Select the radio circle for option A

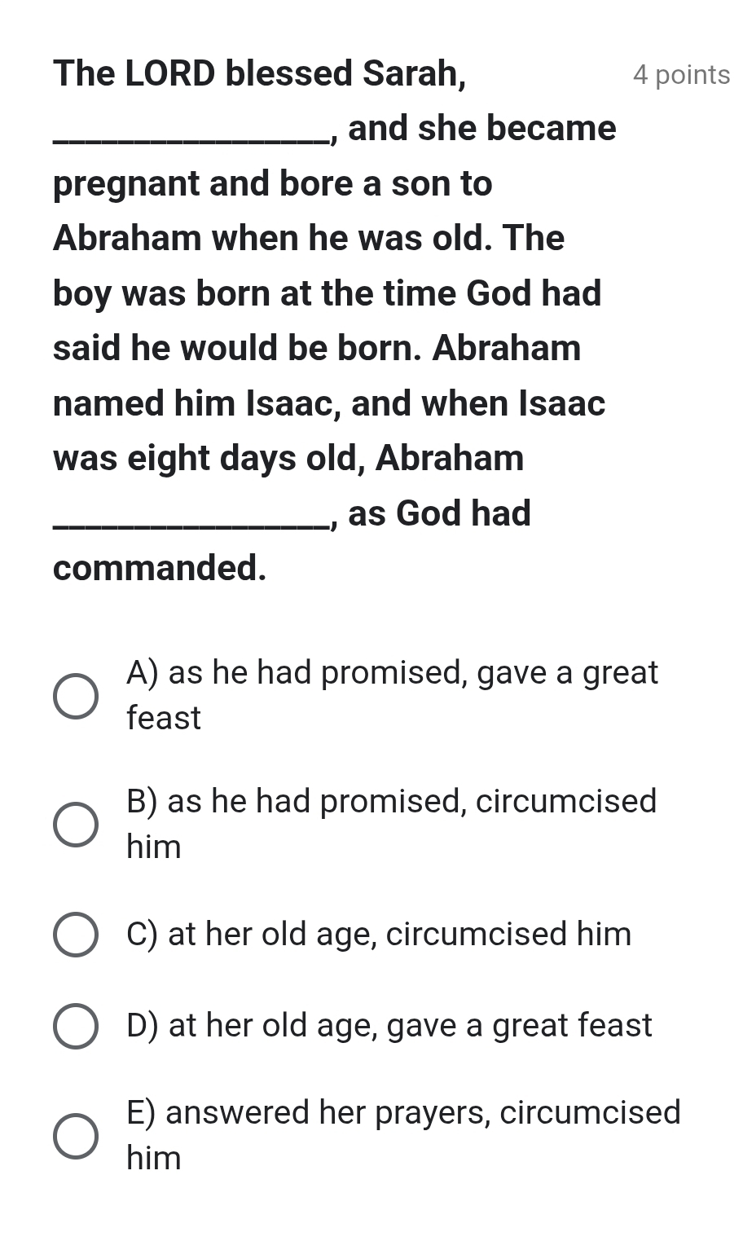(76, 696)
